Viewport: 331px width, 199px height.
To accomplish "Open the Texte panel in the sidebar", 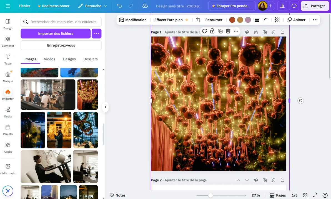I will [8, 59].
